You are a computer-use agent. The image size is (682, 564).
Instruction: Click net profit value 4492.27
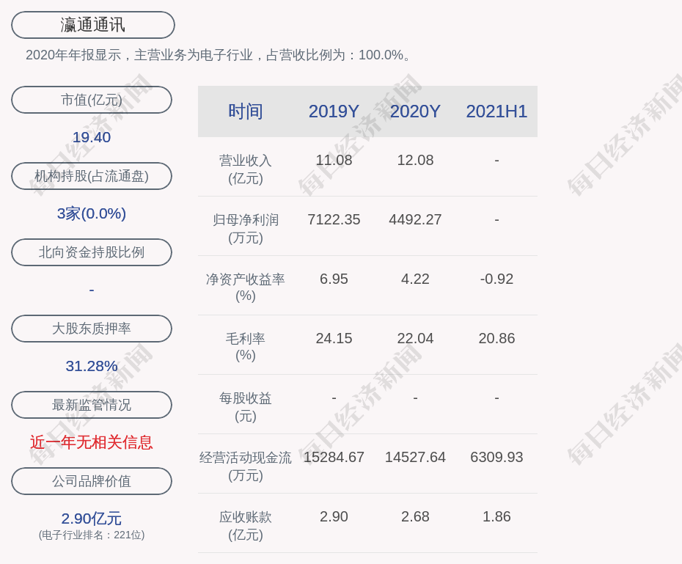(x=415, y=219)
